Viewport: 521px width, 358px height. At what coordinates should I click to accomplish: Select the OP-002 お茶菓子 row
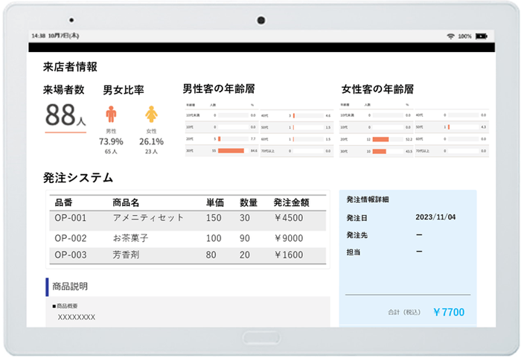(x=186, y=238)
